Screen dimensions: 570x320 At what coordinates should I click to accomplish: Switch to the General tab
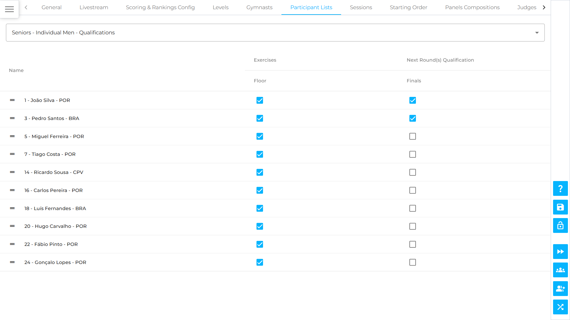click(x=51, y=7)
